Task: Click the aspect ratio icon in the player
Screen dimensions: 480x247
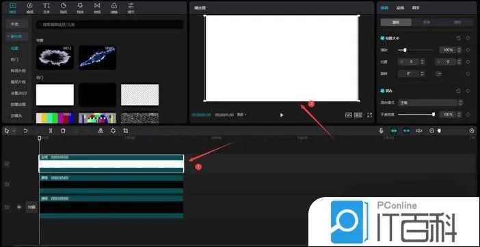Action: (x=358, y=115)
